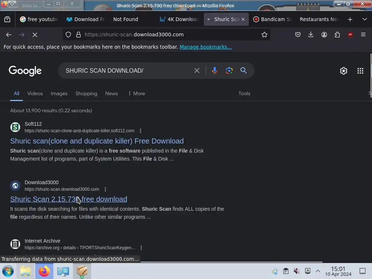The height and width of the screenshot is (279, 372).
Task: Bookmark this page with the star
Action: pyautogui.click(x=264, y=35)
